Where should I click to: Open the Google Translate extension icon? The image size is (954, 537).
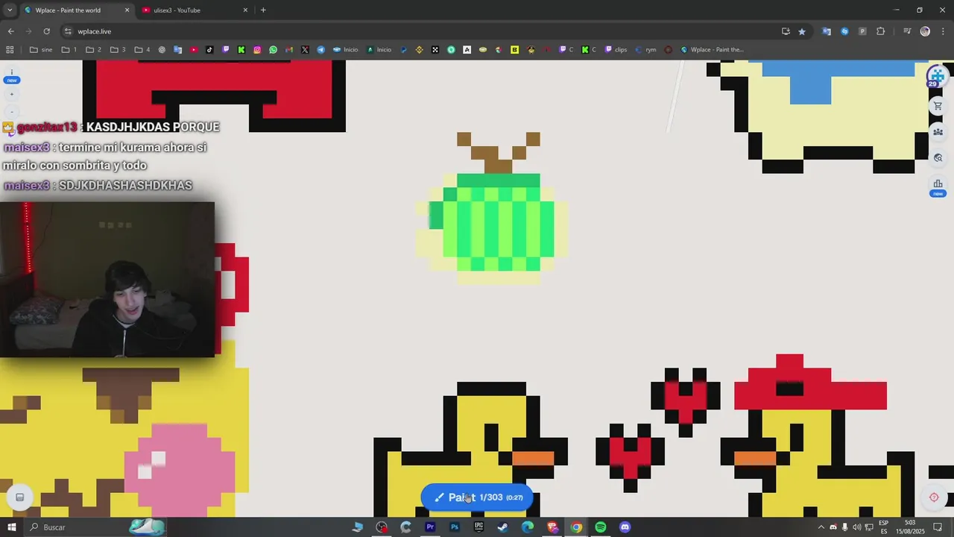click(827, 31)
